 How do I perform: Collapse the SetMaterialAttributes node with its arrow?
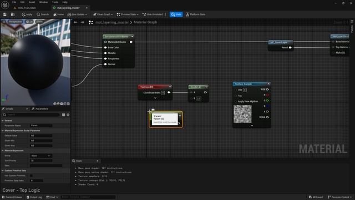(x=133, y=37)
